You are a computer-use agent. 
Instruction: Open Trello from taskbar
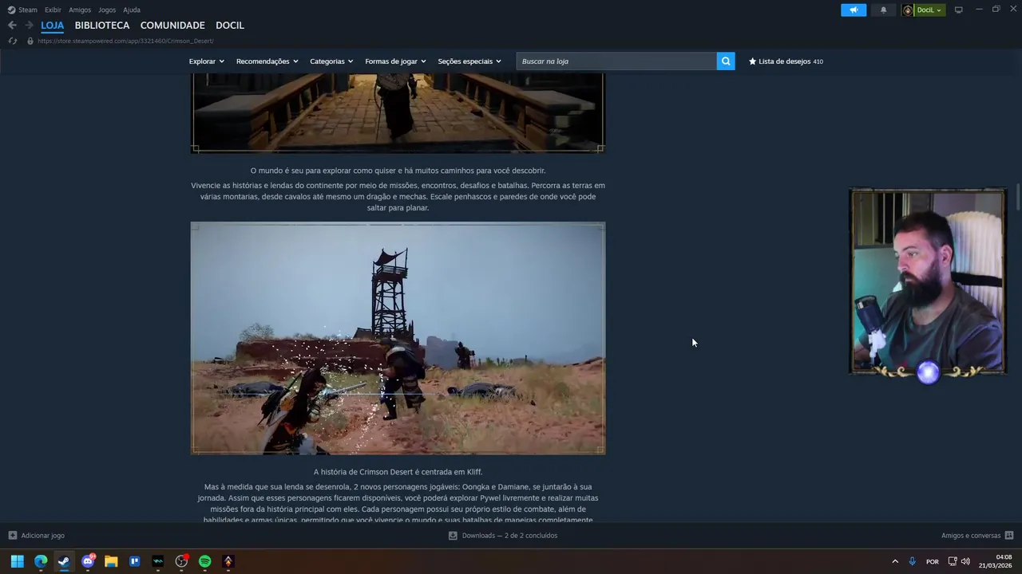click(x=134, y=561)
